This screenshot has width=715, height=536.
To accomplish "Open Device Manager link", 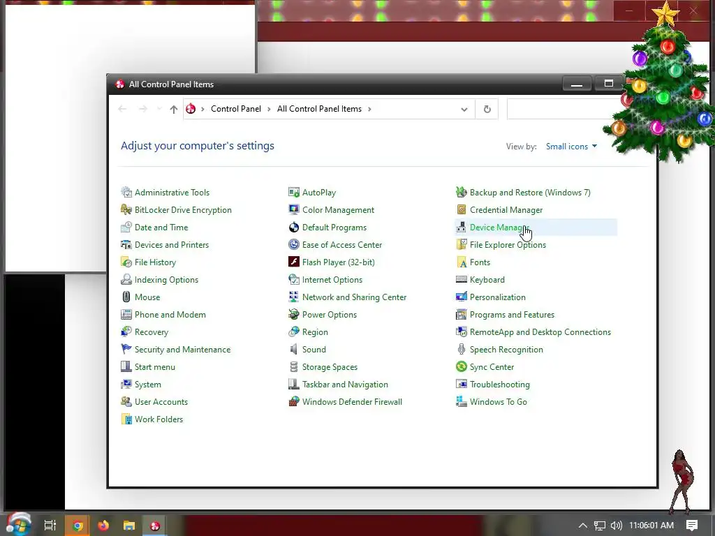I will 499,227.
